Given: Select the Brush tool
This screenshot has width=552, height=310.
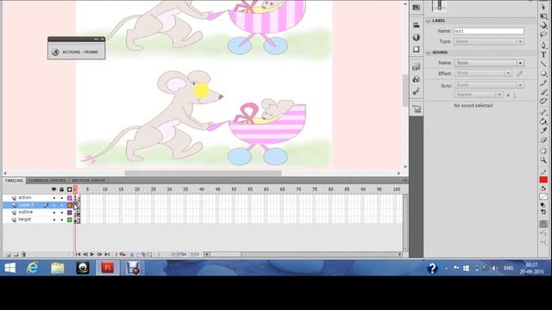Looking at the screenshot, I should (543, 92).
